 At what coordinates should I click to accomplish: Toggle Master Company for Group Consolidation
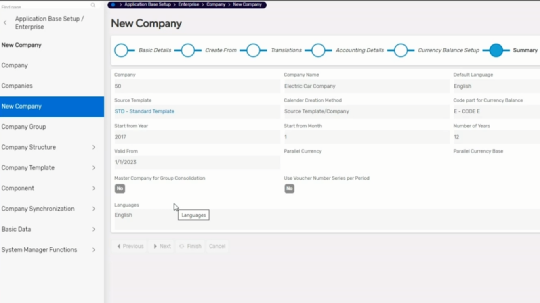(120, 188)
